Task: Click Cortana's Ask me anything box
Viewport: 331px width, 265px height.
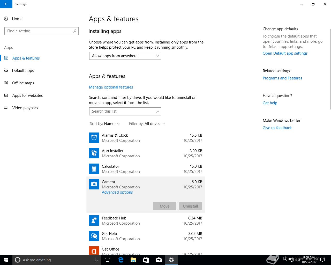Action: (x=56, y=260)
